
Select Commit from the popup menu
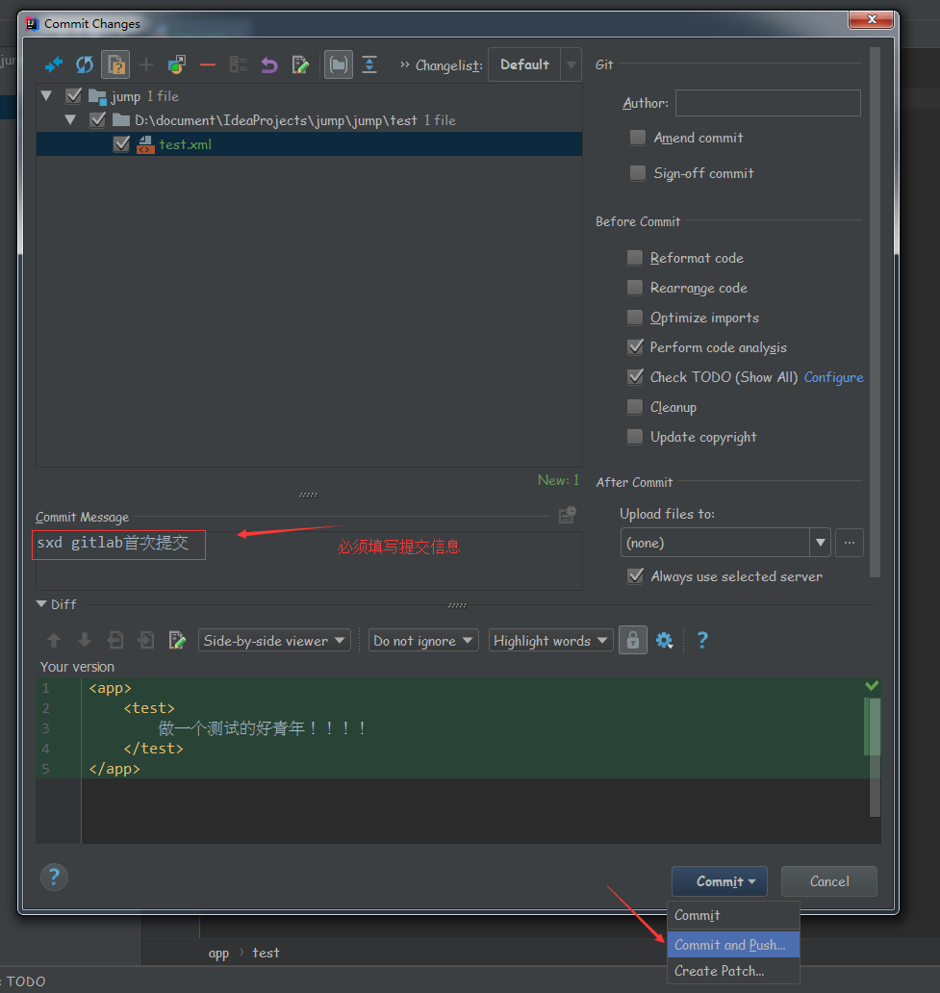[733, 916]
